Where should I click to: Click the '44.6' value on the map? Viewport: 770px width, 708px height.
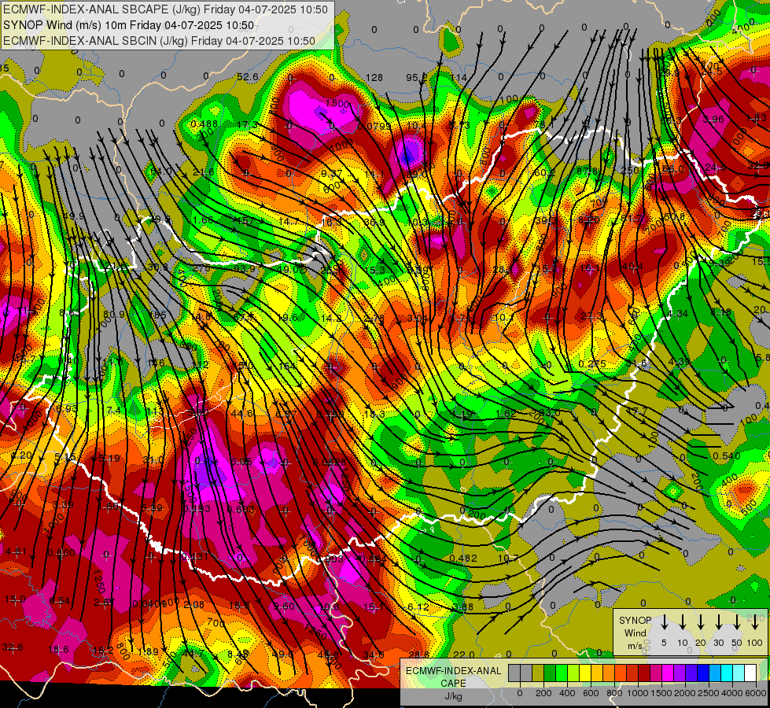242,414
